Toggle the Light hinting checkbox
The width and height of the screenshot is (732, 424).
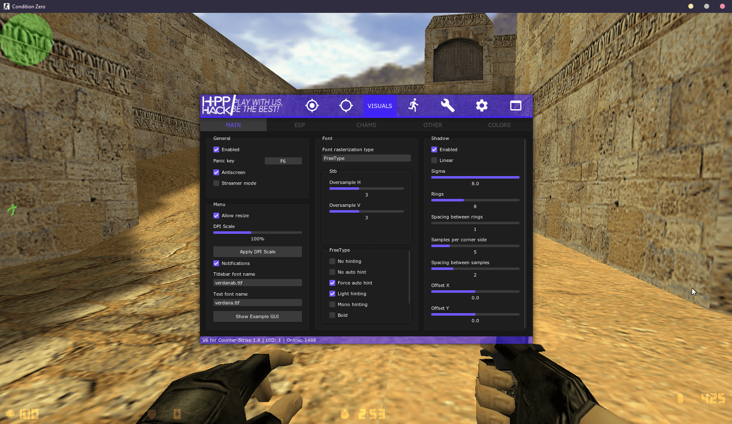pos(332,294)
